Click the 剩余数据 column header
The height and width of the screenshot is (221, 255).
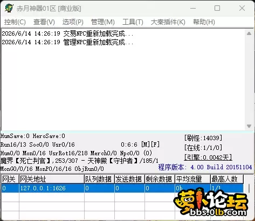(x=160, y=179)
